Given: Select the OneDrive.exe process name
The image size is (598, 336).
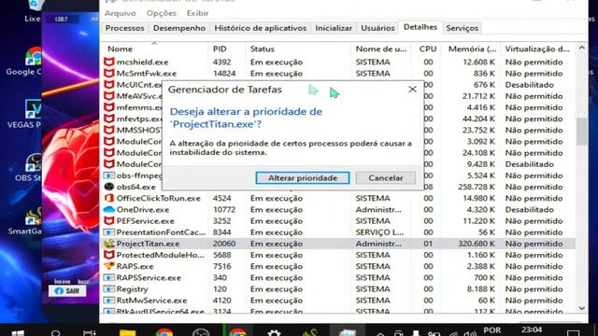Looking at the screenshot, I should coord(143,209).
